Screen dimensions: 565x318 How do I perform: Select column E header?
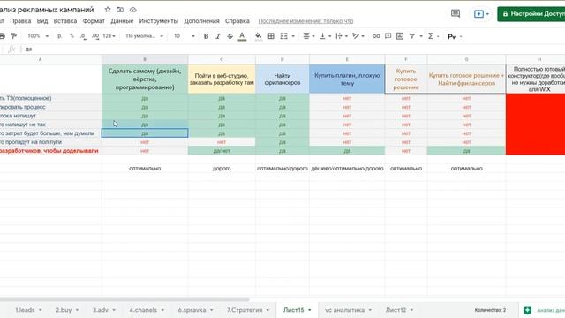pyautogui.click(x=347, y=59)
